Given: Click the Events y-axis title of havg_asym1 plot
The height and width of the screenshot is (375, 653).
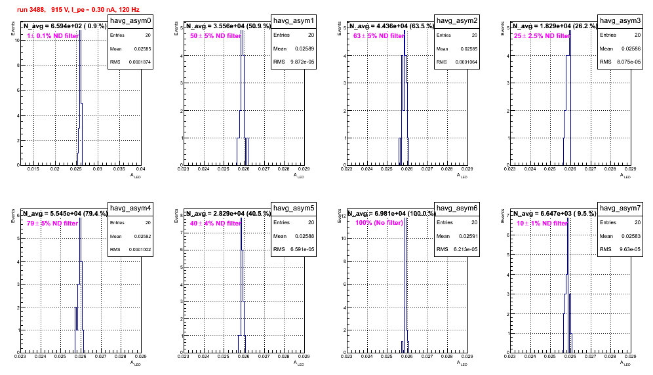Looking at the screenshot, I should [176, 28].
